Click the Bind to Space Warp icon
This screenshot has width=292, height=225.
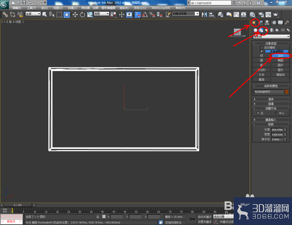pos(20,14)
